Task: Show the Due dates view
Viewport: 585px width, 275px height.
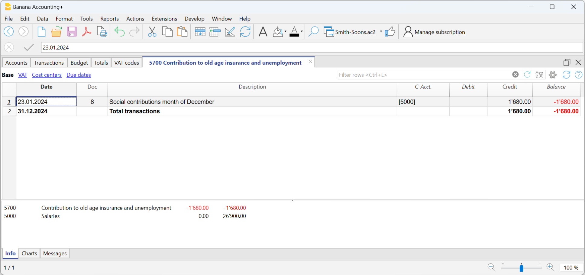Action: (x=78, y=75)
